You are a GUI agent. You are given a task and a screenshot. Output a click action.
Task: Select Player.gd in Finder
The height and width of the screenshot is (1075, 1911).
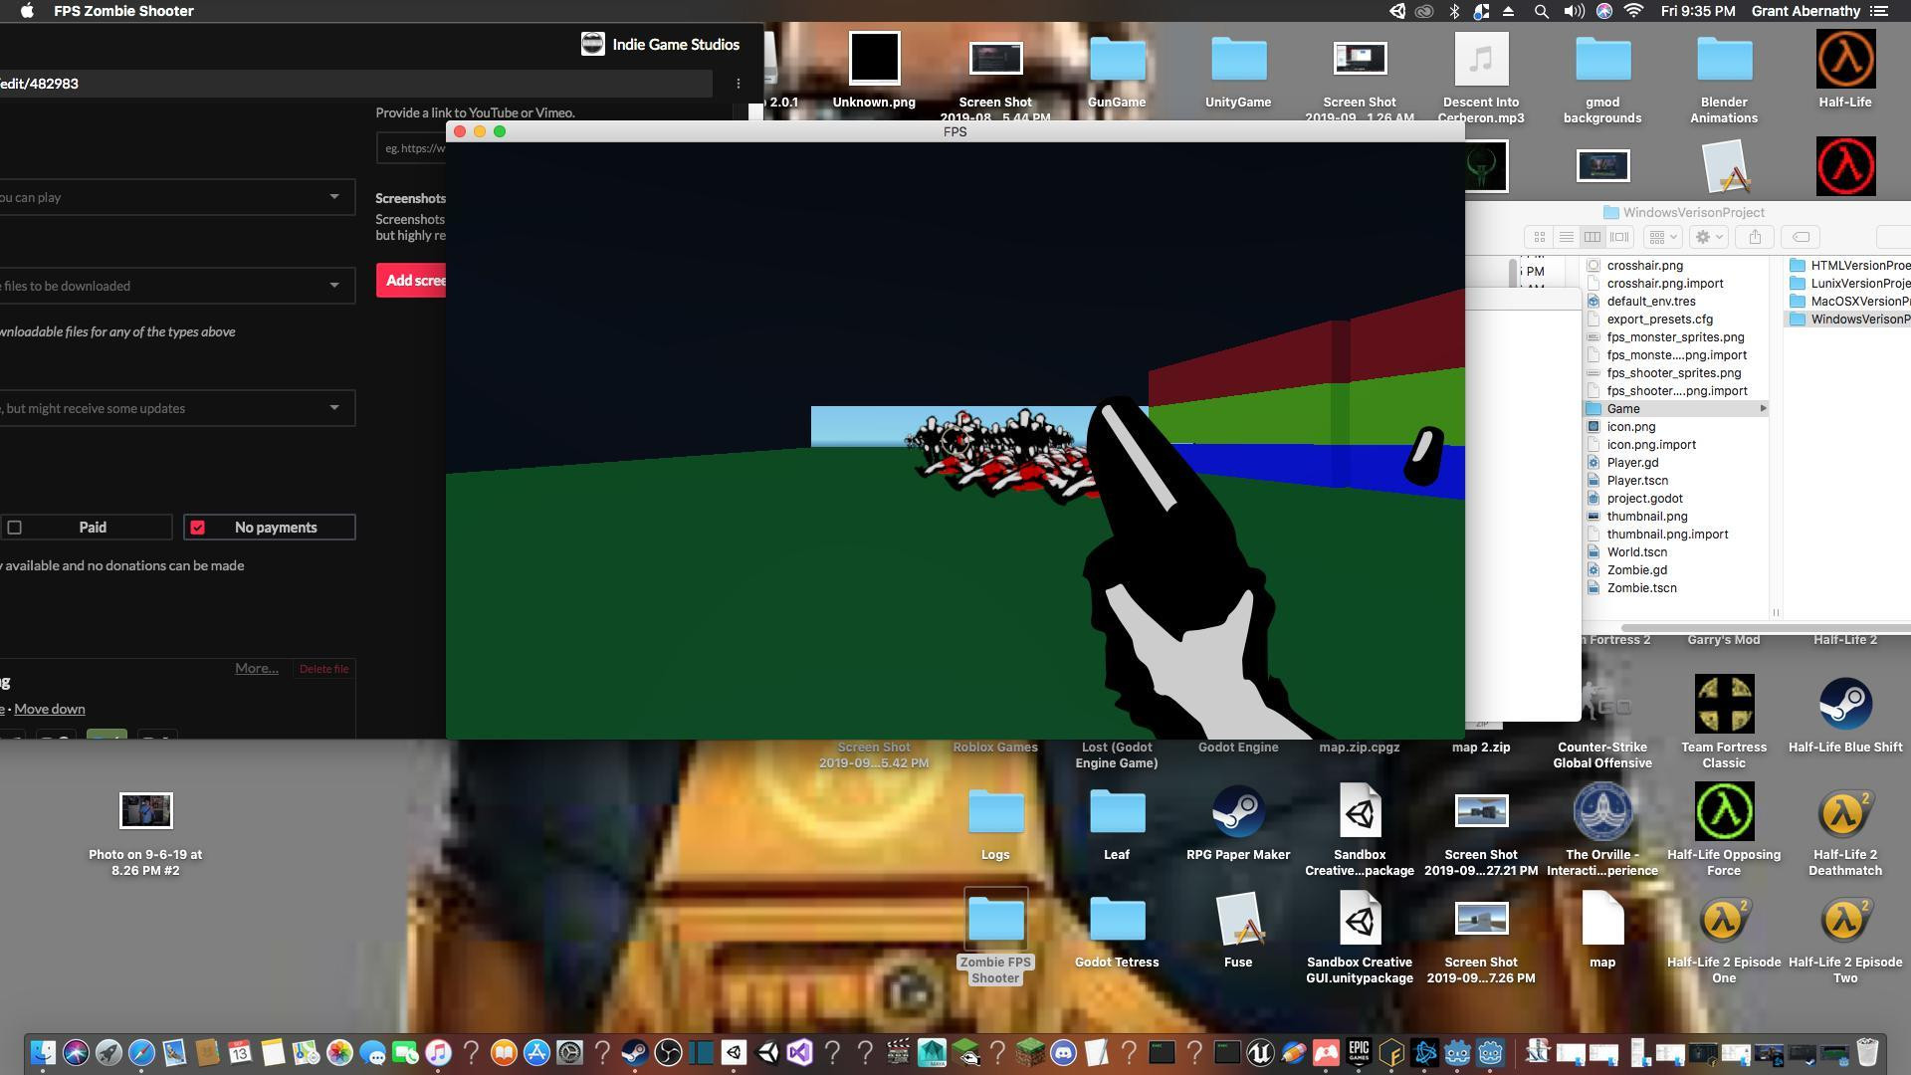coord(1632,463)
